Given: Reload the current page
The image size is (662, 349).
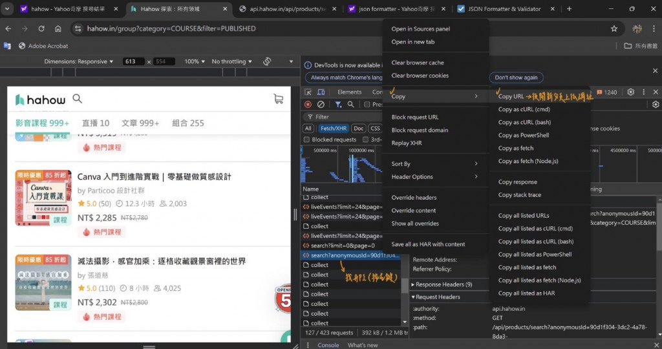Looking at the screenshot, I should 41,28.
